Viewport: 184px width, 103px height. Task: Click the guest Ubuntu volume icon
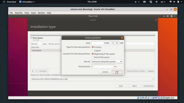pyautogui.click(x=168, y=16)
